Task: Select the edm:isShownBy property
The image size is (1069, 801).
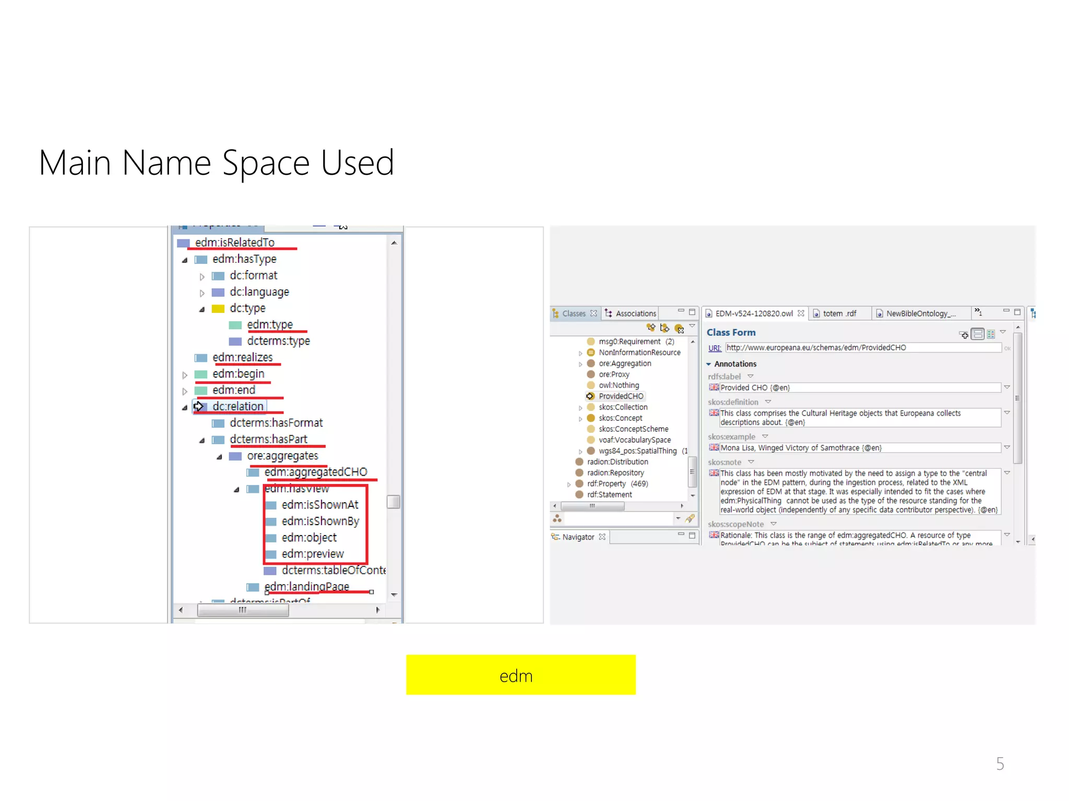Action: pos(320,521)
